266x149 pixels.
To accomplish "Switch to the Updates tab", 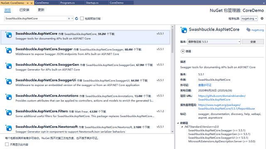I will 41,10.
